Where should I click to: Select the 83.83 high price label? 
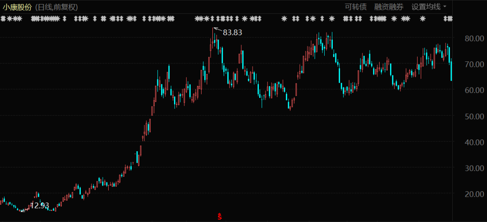[232, 32]
